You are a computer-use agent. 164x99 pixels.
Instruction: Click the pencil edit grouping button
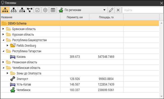pyautogui.click(x=111, y=10)
